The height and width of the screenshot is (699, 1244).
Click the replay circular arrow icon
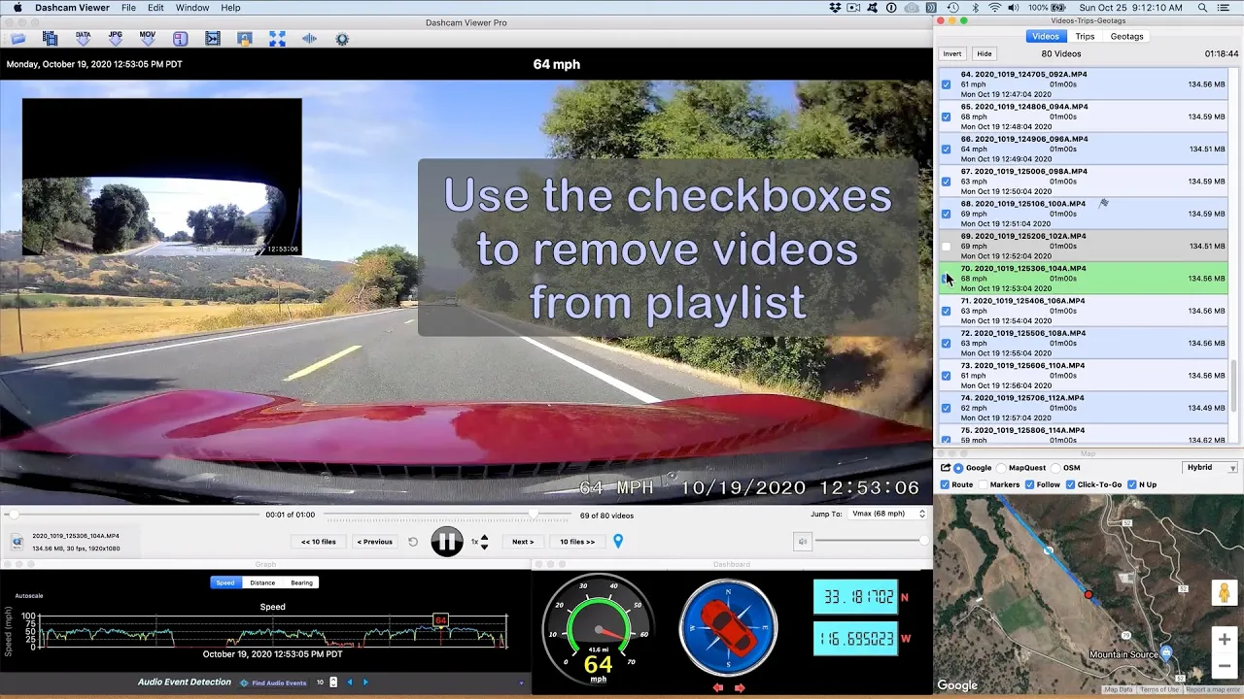pos(413,542)
